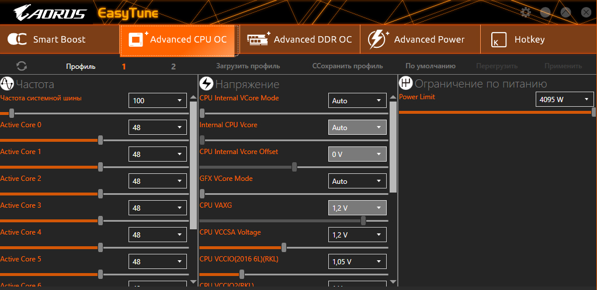The height and width of the screenshot is (290, 597).
Task: Open the Active Core 5 dropdown
Action: click(x=158, y=261)
